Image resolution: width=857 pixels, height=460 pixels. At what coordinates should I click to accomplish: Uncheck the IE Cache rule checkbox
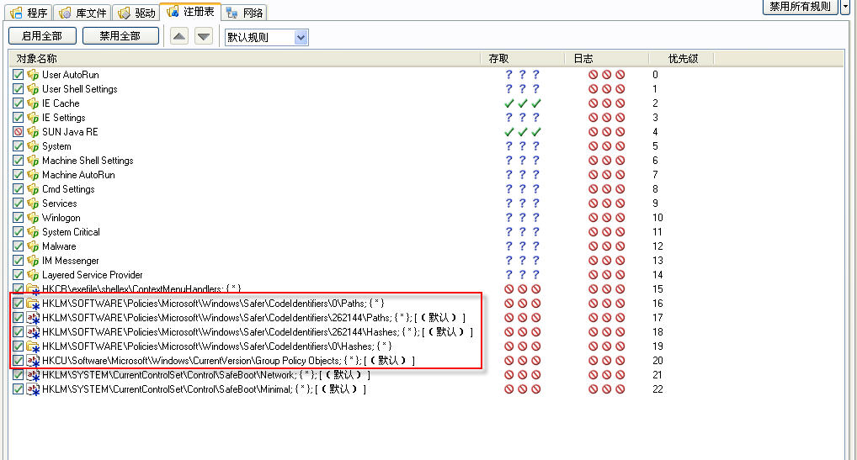(18, 103)
